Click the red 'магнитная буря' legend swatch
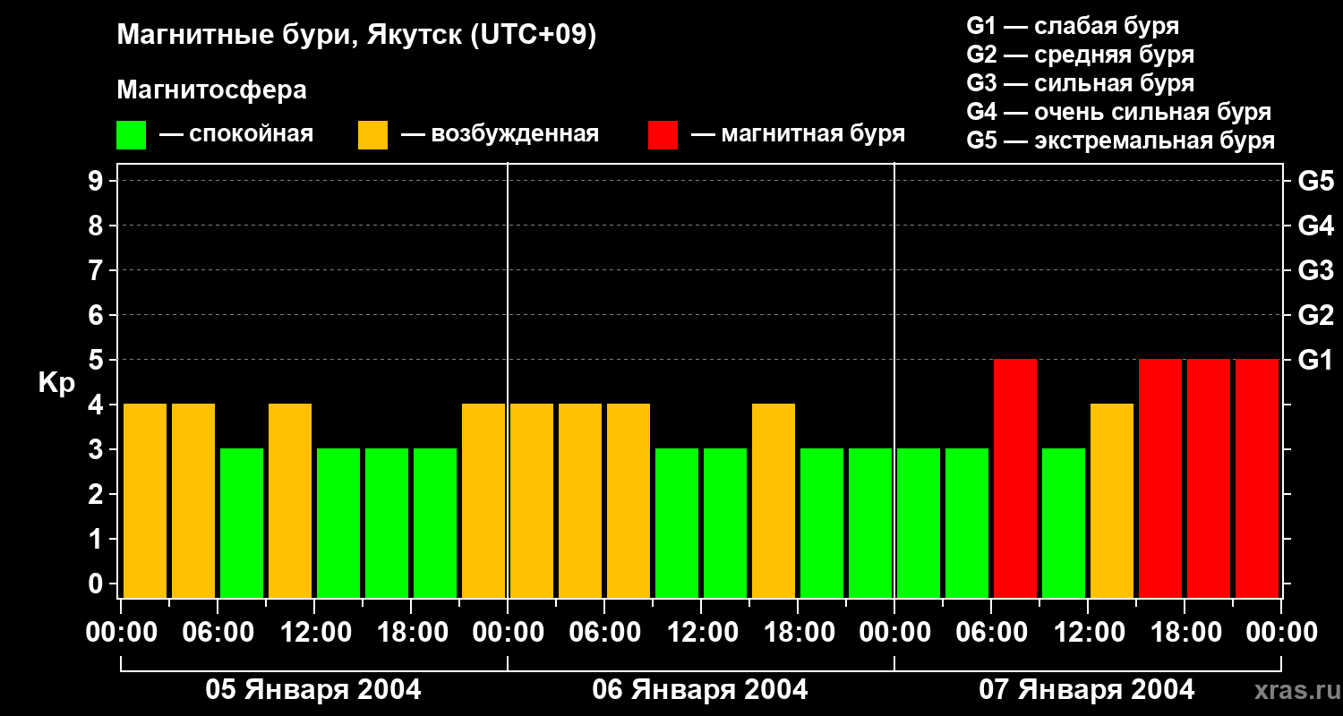This screenshot has width=1343, height=716. point(663,135)
